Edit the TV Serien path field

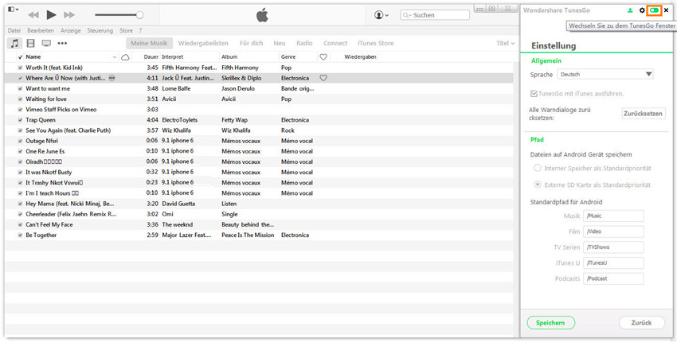coord(613,247)
